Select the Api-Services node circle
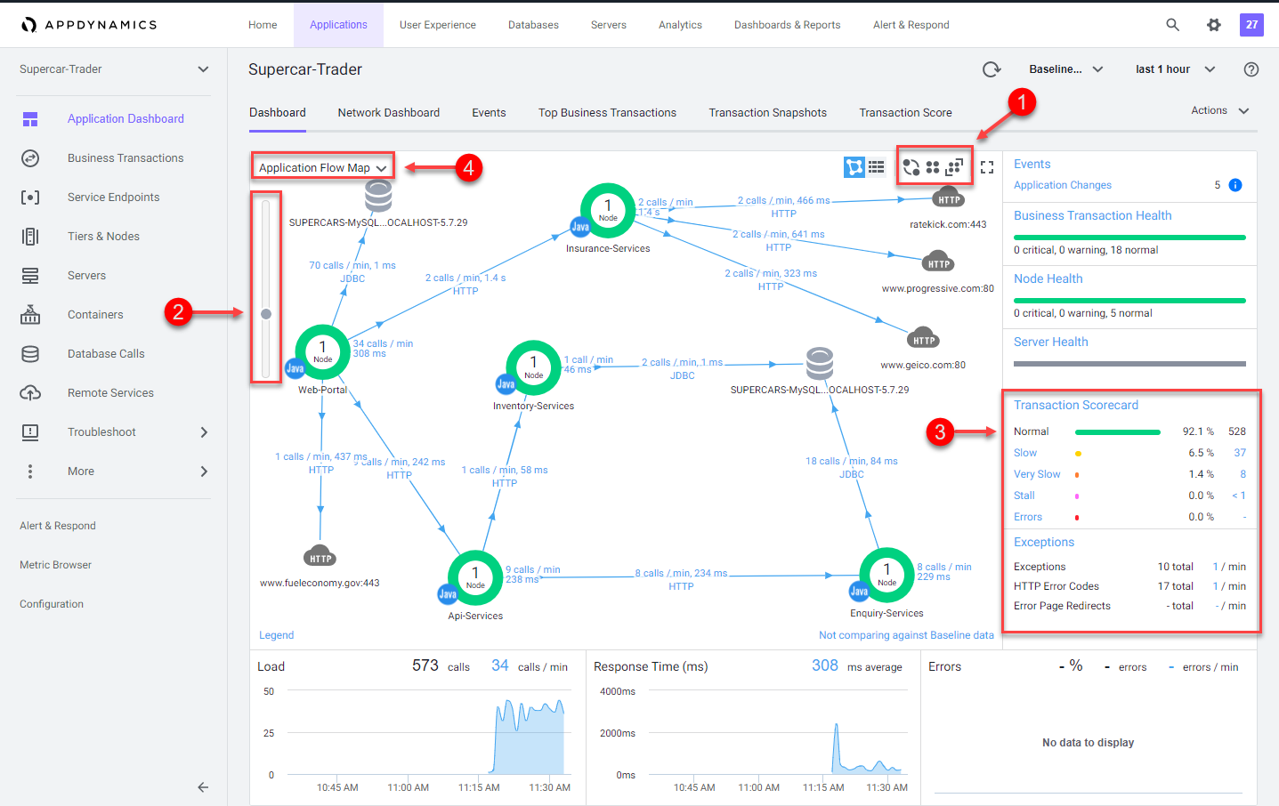 [475, 578]
